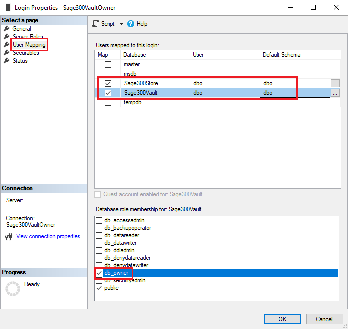
Task: Select the db_securityadmin role label
Action: [125, 281]
